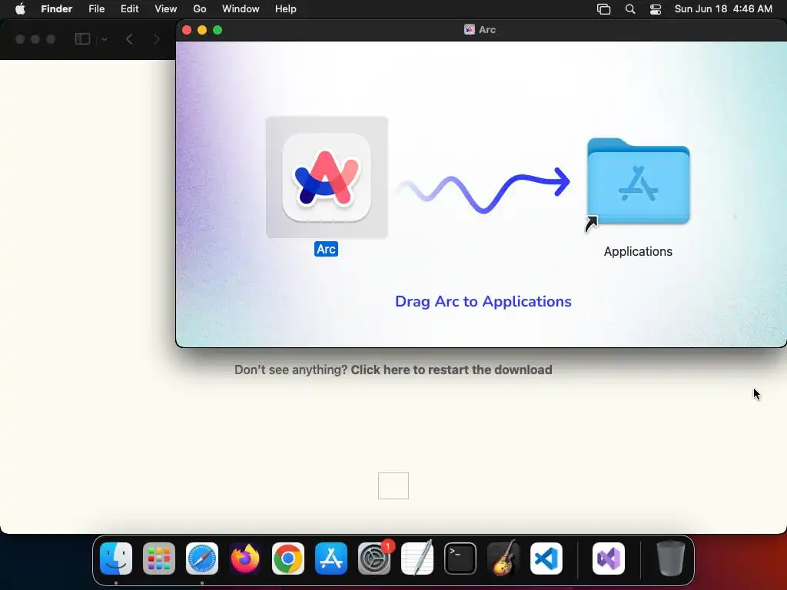Open Finder from the Dock
The width and height of the screenshot is (787, 590).
pyautogui.click(x=116, y=559)
